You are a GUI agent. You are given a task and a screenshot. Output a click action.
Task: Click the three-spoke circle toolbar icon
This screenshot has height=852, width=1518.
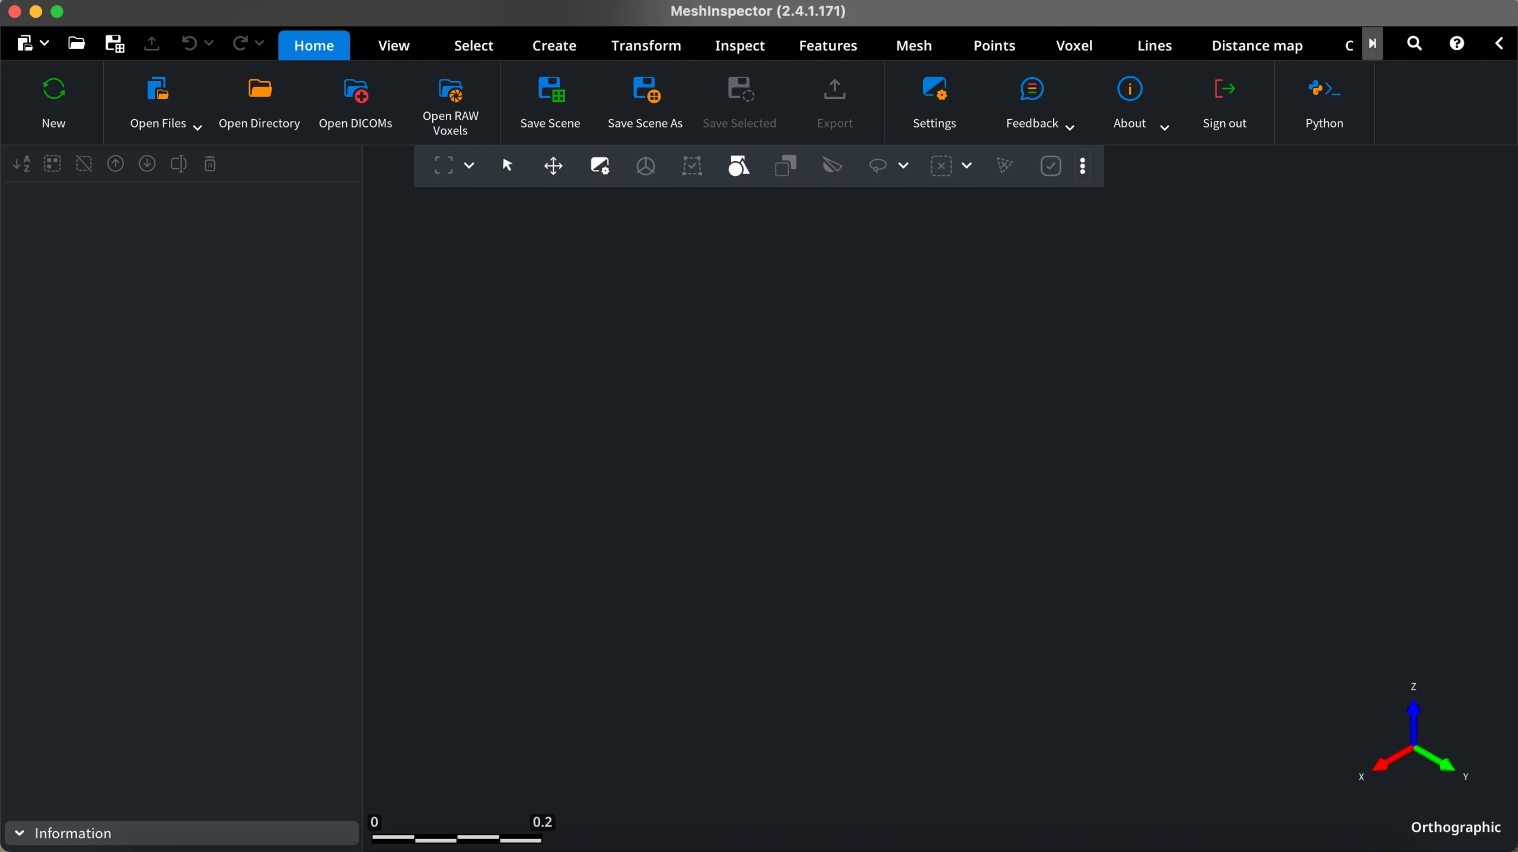646,166
